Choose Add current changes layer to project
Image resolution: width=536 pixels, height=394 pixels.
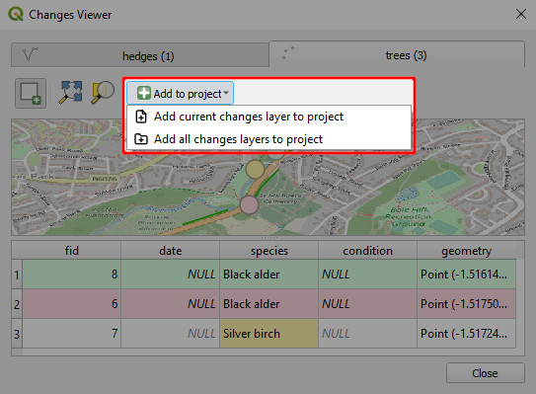(x=268, y=117)
